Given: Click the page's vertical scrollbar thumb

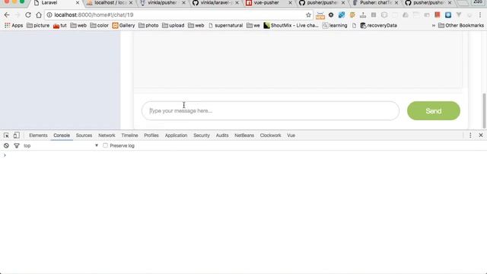Looking at the screenshot, I should pos(484,110).
